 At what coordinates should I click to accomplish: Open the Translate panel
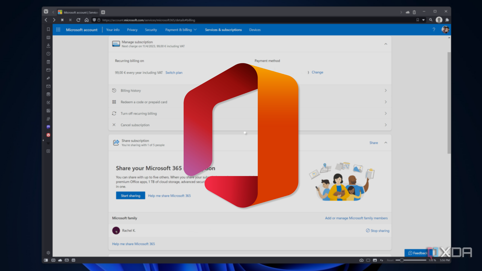(x=48, y=78)
